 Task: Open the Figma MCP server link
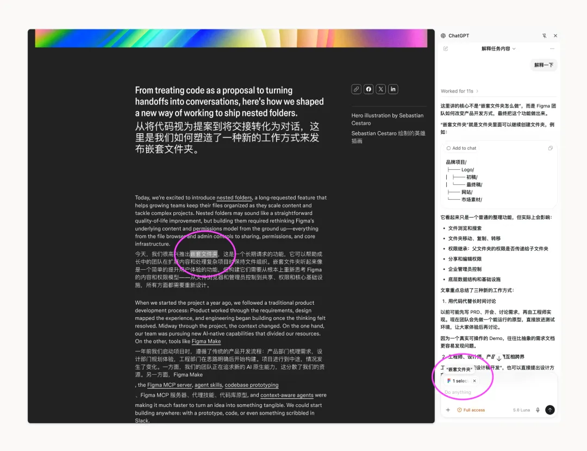[x=170, y=385]
